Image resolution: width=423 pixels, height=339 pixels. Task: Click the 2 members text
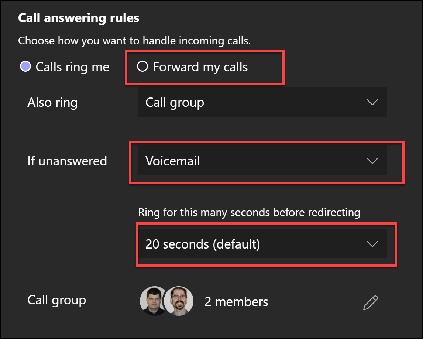pyautogui.click(x=236, y=302)
